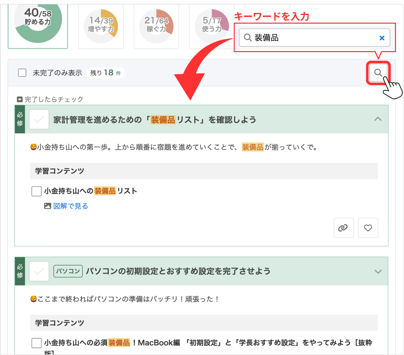Image resolution: width=404 pixels, height=355 pixels.
Task: Clear the search field with X icon
Action: point(382,38)
